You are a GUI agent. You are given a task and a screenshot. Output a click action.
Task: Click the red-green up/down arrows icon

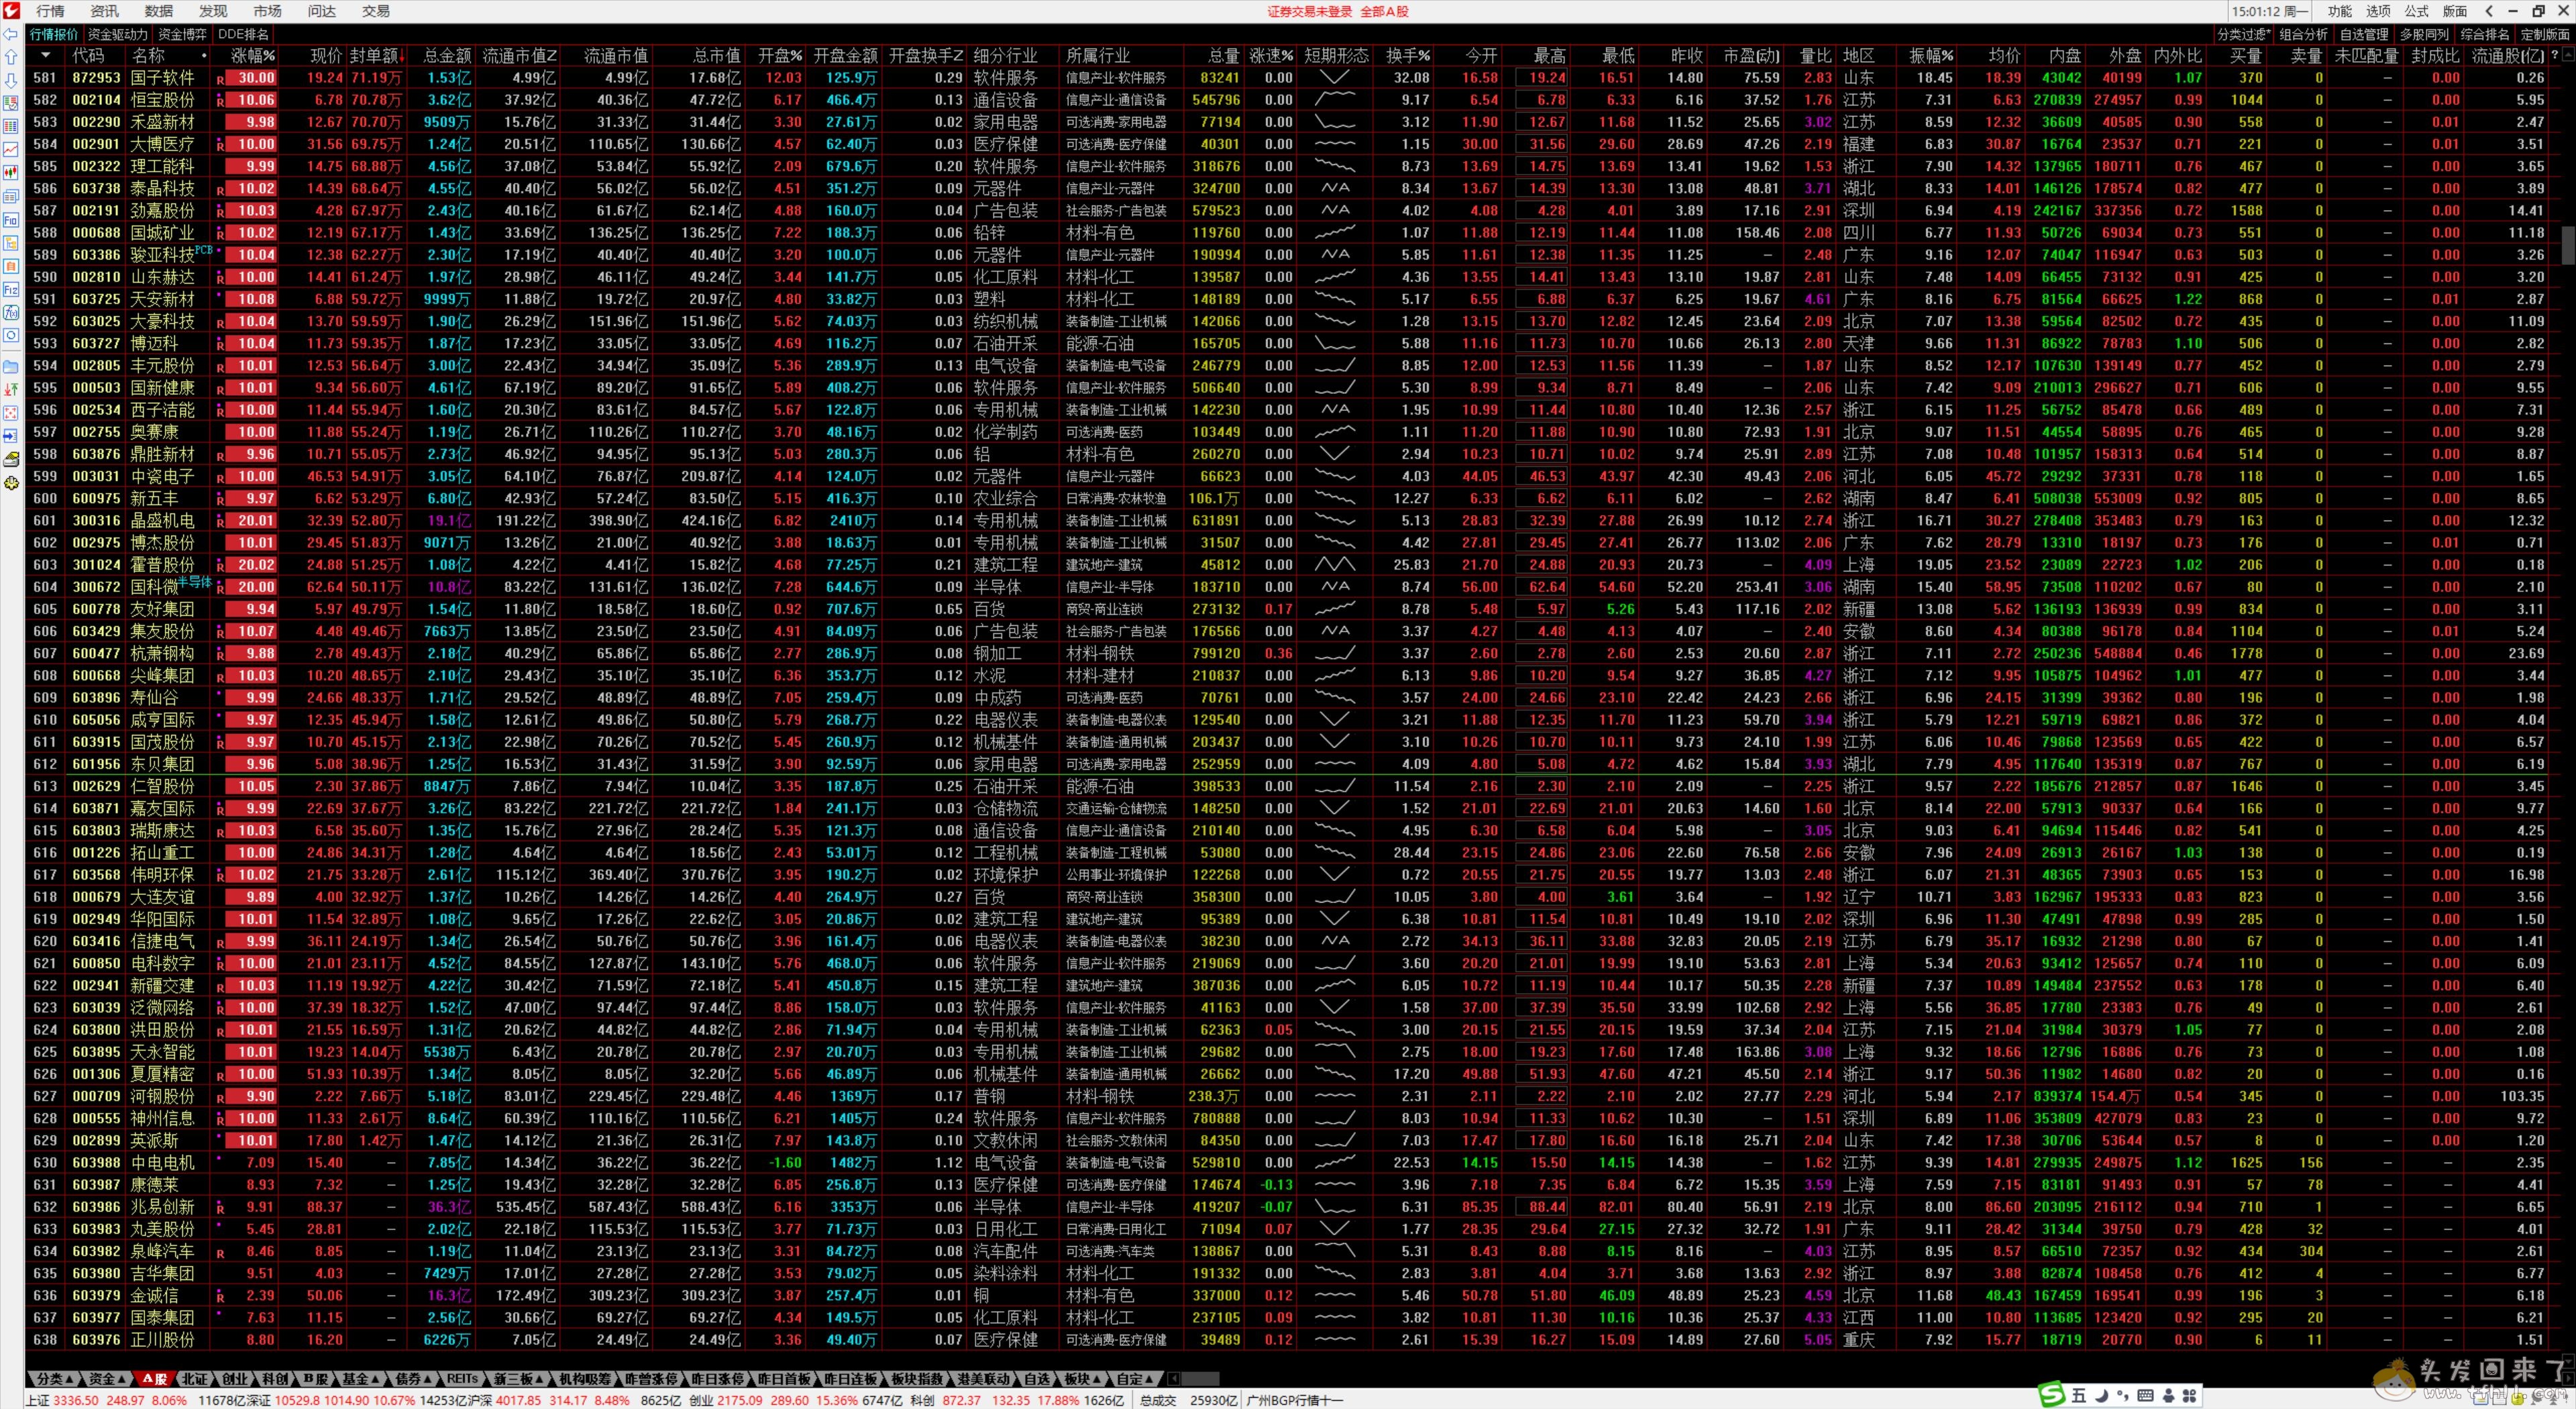(x=11, y=389)
